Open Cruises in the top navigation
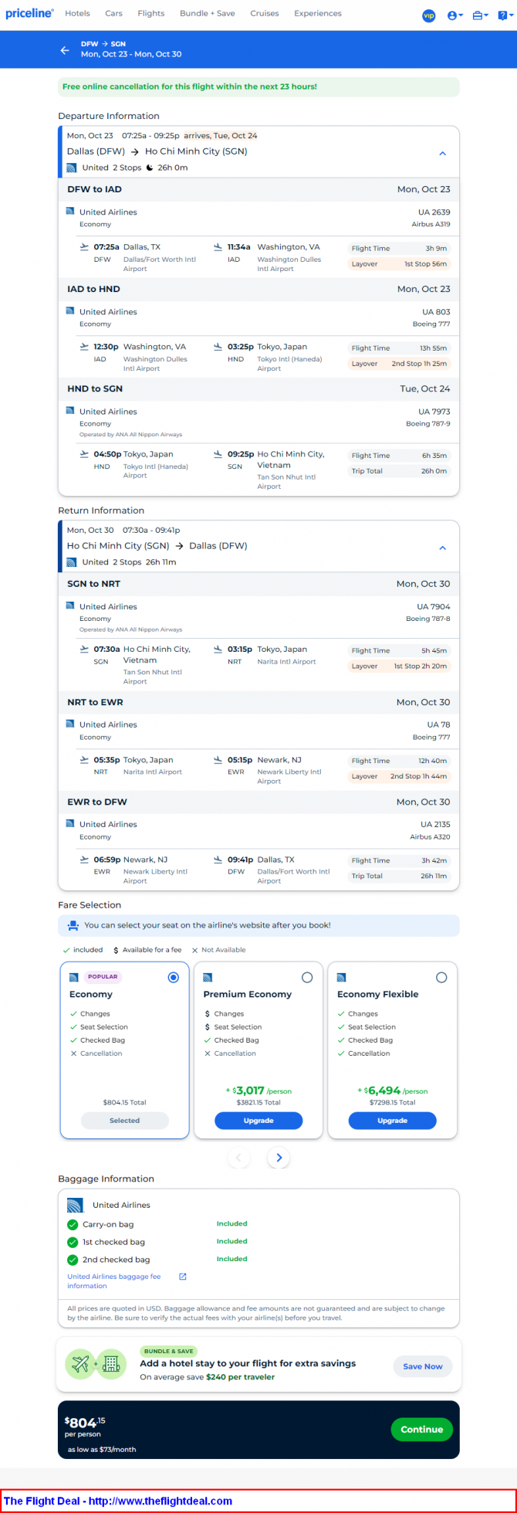This screenshot has width=517, height=1513. [264, 13]
